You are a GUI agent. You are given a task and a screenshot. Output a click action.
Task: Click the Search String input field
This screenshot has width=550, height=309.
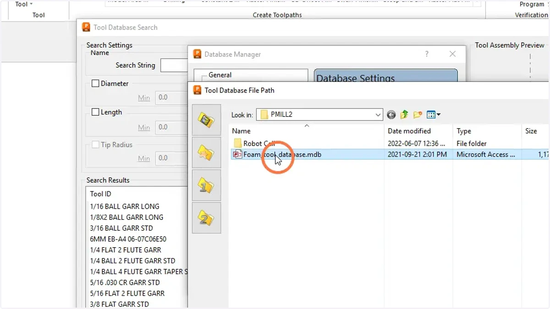174,65
